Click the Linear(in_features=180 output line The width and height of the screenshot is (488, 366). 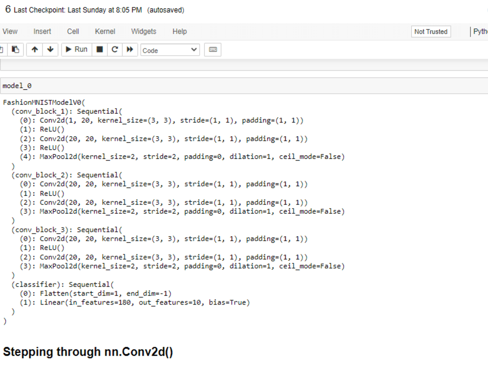click(x=135, y=303)
